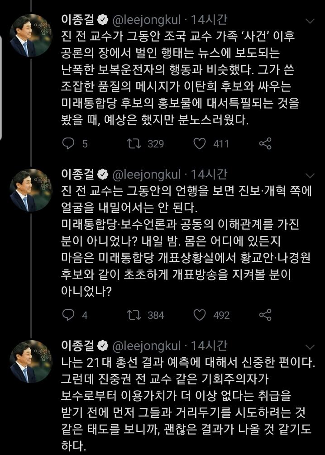Retweet the first tweet showing 329 retweets
Image resolution: width=325 pixels, height=455 pixels.
134,144
